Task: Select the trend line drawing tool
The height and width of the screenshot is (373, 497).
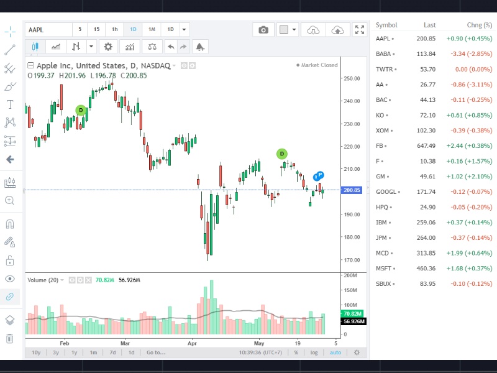Action: point(10,50)
